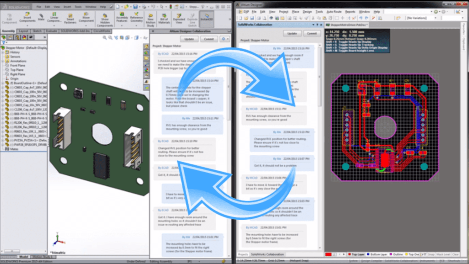Toggle the Top Layer visibility checkbox
Image resolution: width=469 pixels, height=264 pixels.
[x=349, y=254]
